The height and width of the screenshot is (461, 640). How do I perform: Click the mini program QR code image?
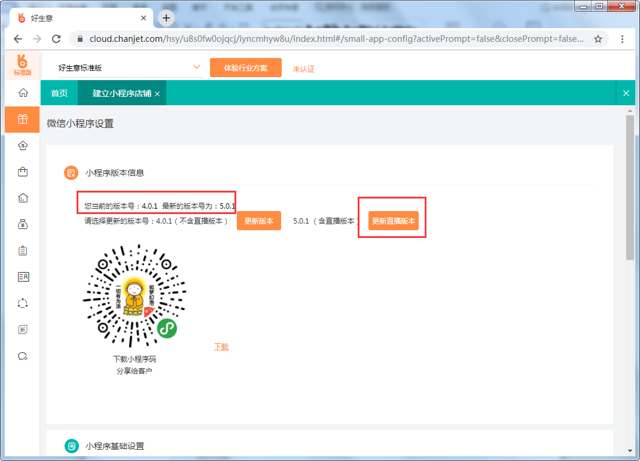[135, 296]
